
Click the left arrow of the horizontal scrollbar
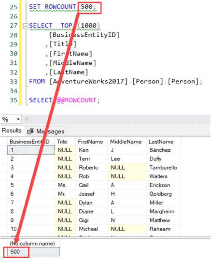coord(26,119)
